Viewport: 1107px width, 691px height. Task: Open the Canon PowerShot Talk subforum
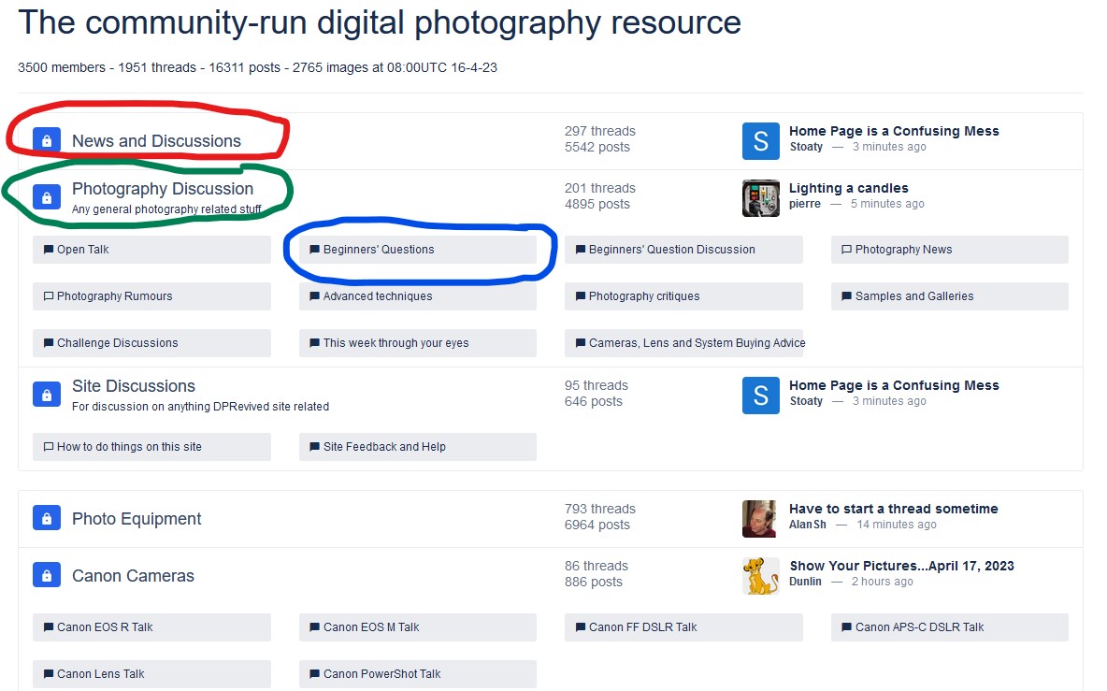(x=417, y=674)
